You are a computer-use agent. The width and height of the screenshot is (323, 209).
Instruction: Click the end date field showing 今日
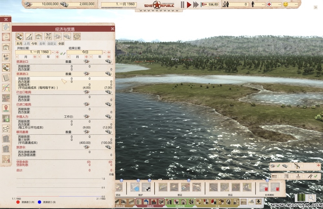(84, 52)
